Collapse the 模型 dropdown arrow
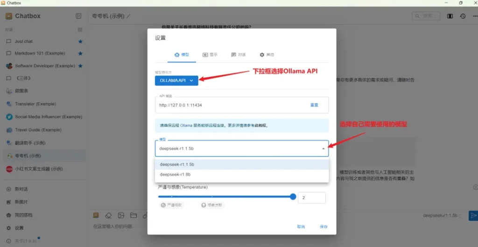The width and height of the screenshot is (478, 247). click(322, 149)
